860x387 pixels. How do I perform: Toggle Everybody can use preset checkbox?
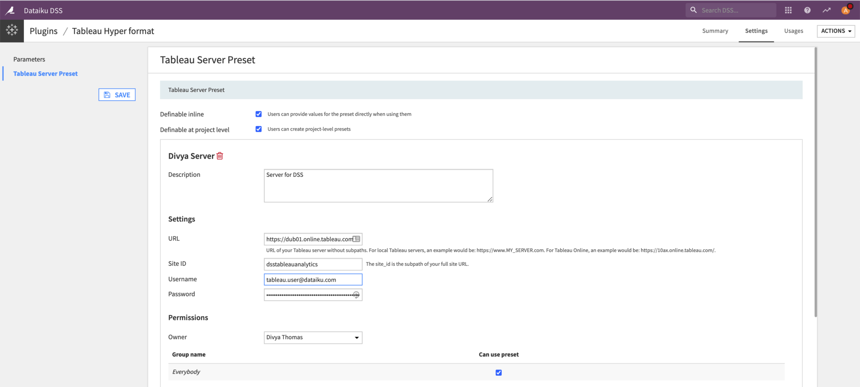498,372
